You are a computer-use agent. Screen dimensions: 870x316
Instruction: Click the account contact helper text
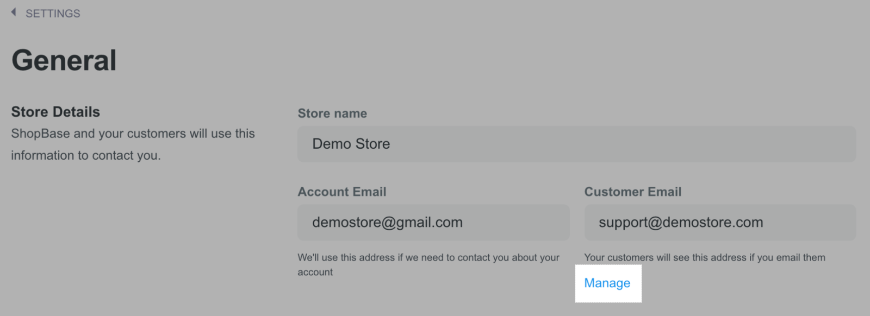[428, 264]
